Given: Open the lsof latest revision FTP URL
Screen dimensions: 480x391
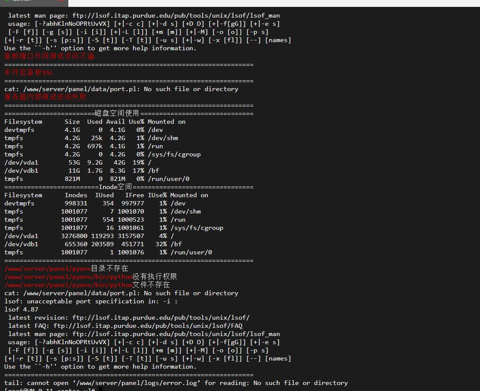Looking at the screenshot, I should pyautogui.click(x=161, y=318).
